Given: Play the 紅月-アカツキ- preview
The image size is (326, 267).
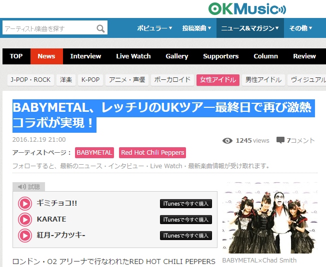Looking at the screenshot, I should click(25, 236).
